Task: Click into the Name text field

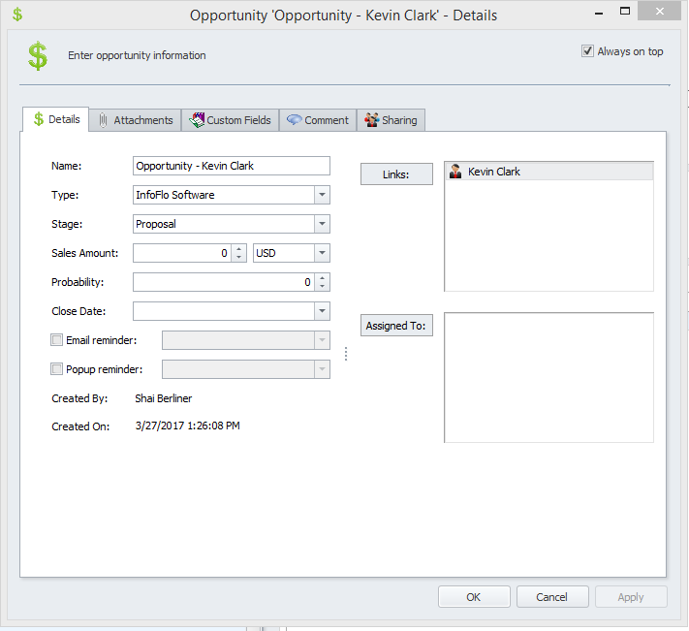Action: (231, 166)
